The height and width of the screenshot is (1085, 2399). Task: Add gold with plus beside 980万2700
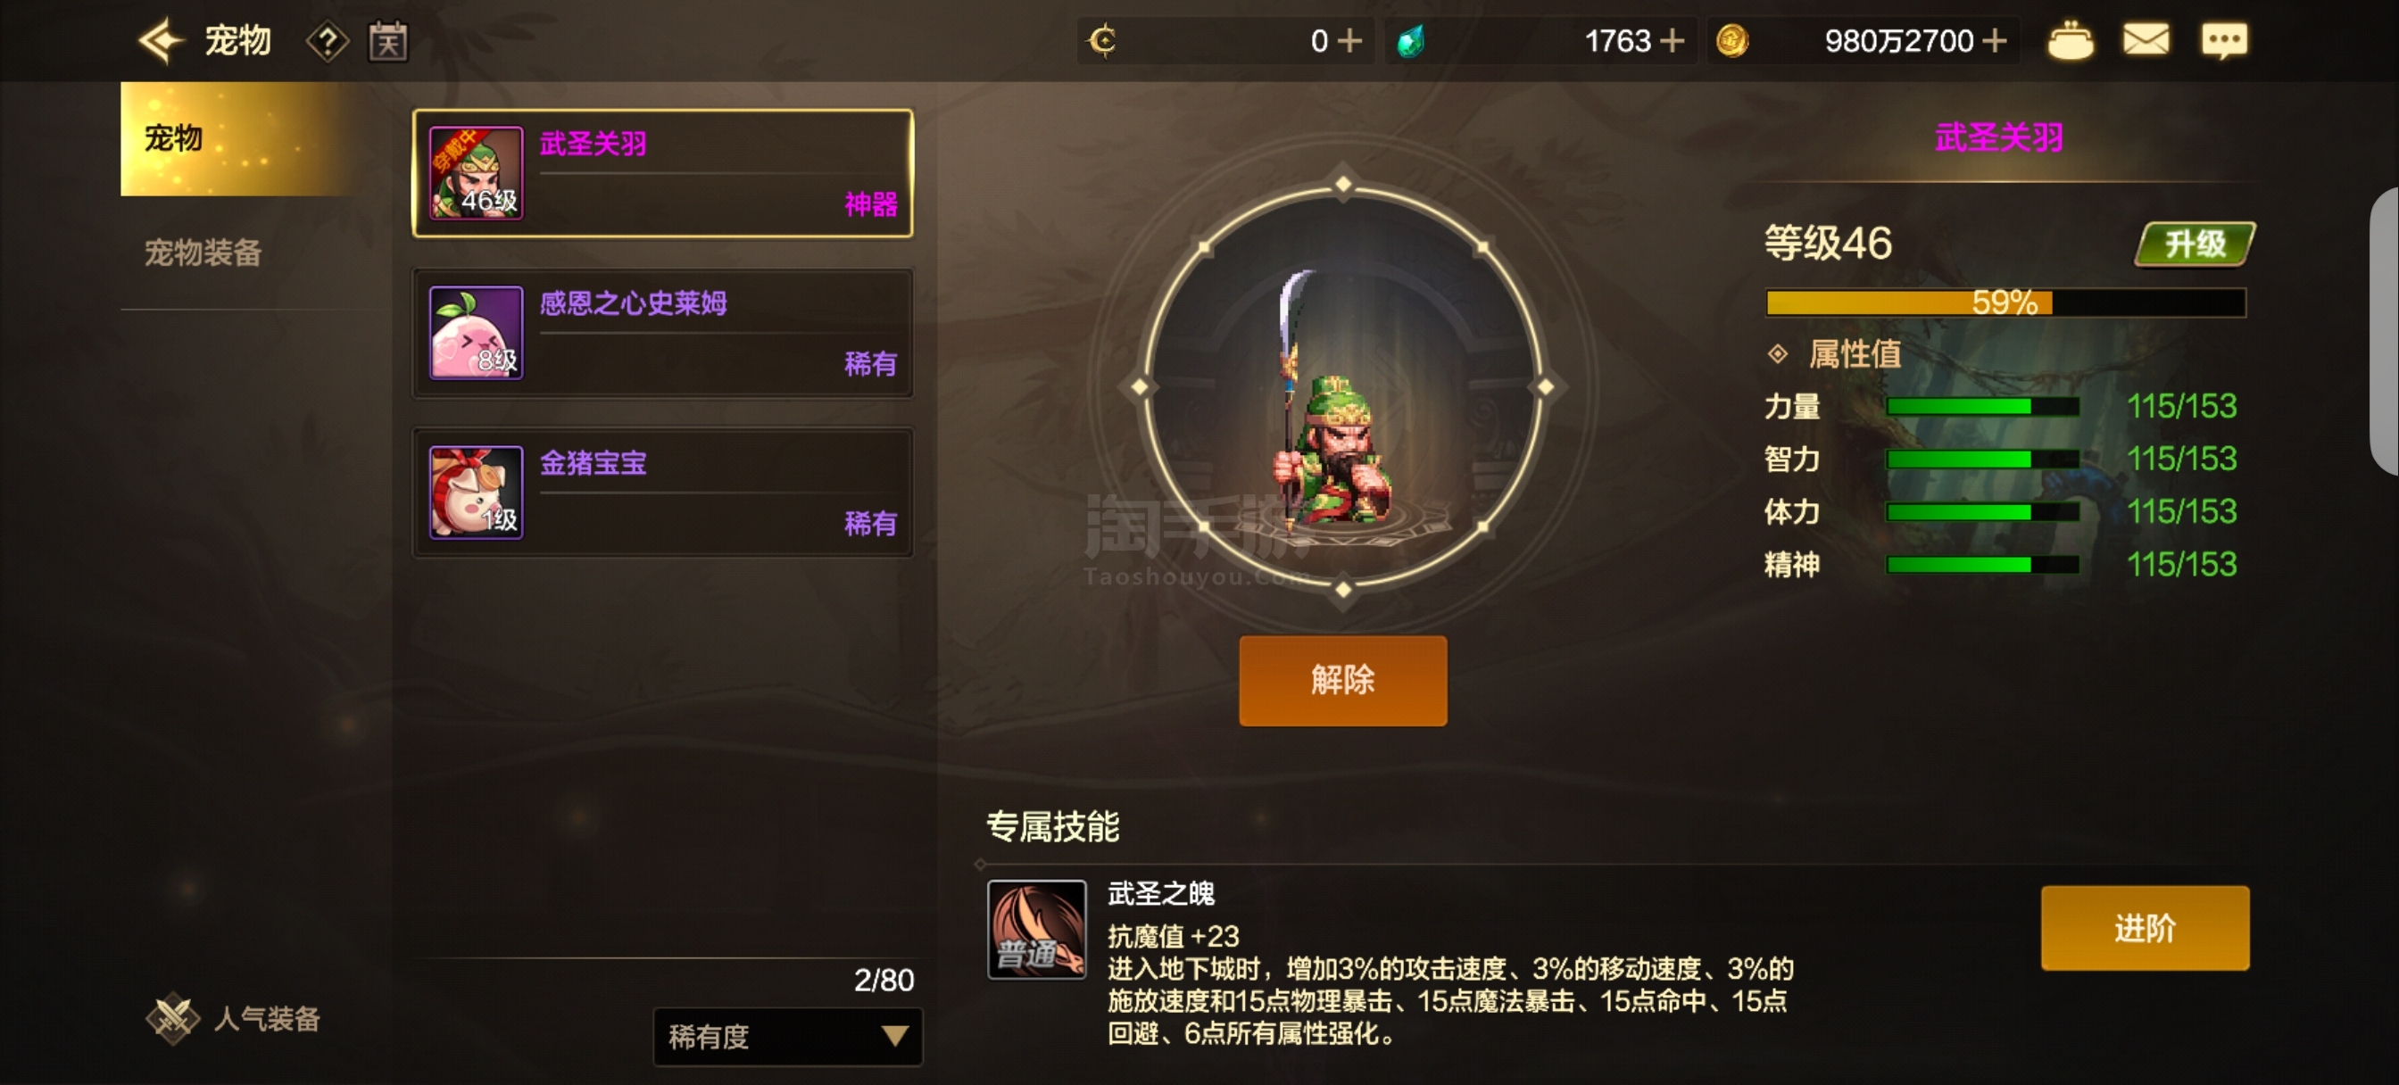coord(1995,41)
